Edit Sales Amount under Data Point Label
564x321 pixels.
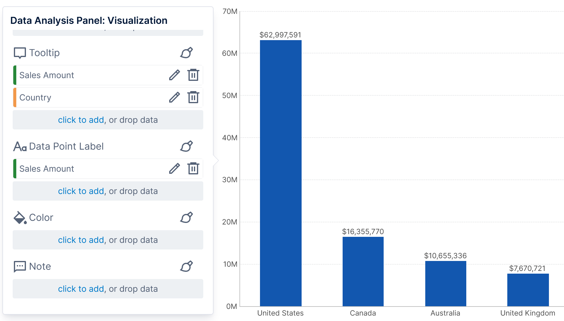point(174,169)
